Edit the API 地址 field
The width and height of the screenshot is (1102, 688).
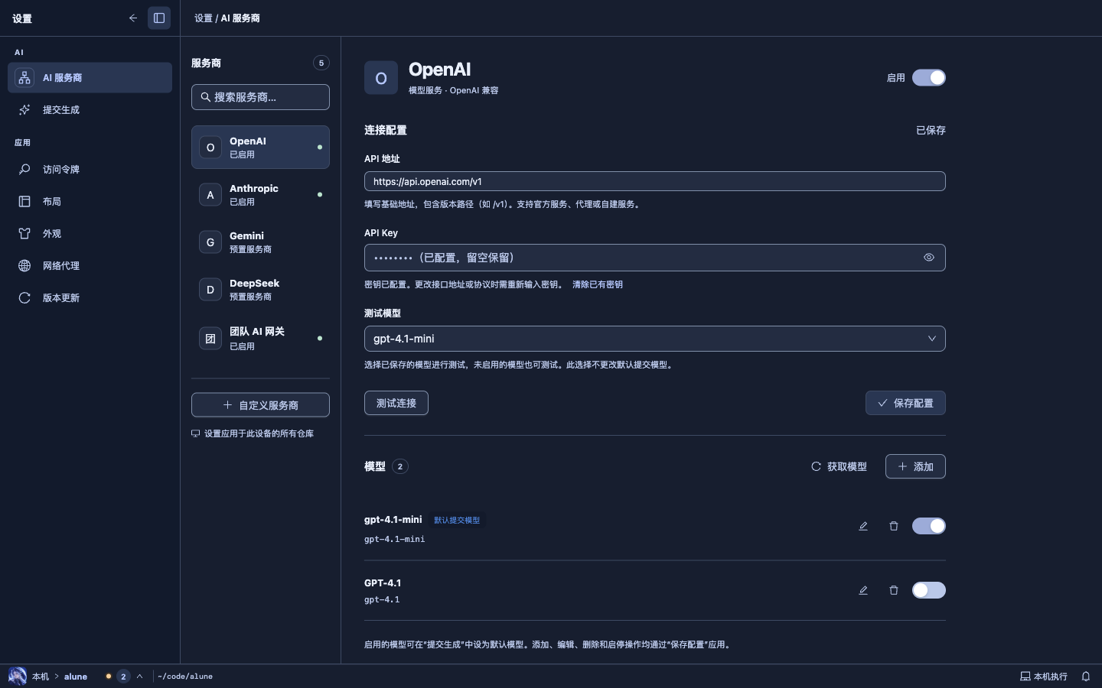click(x=654, y=181)
